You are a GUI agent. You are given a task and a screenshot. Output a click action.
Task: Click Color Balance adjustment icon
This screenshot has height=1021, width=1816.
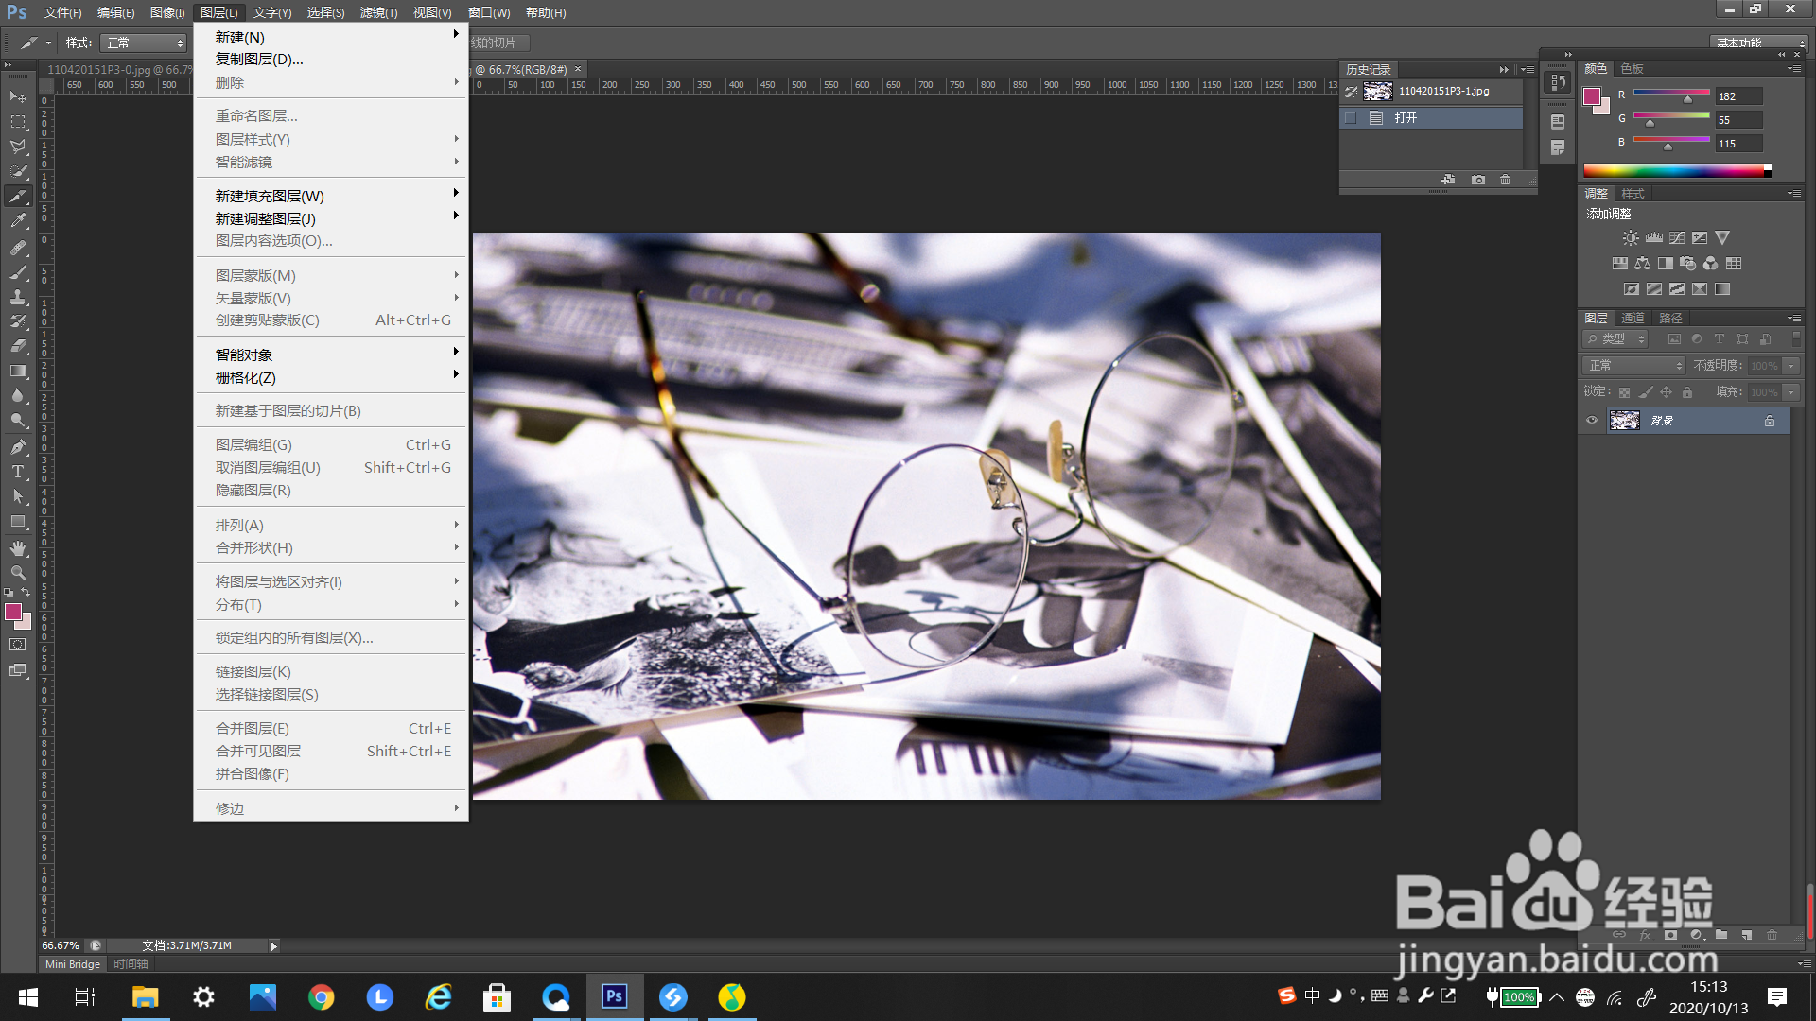[1643, 264]
